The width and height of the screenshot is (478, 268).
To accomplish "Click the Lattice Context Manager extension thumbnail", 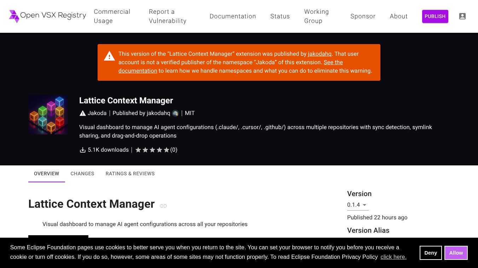I will pos(48,115).
